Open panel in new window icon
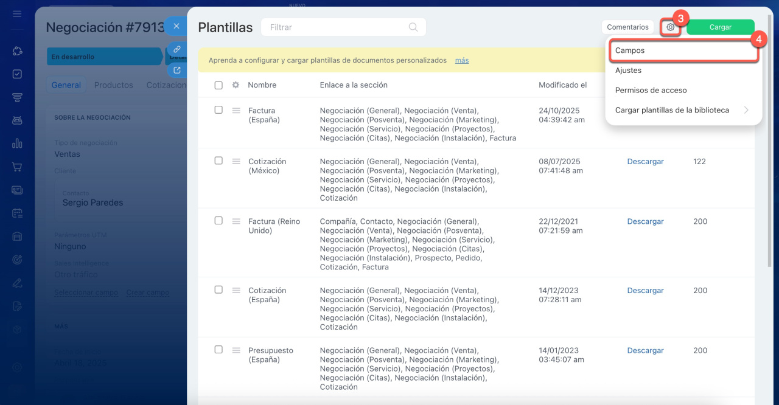779x405 pixels. [x=176, y=71]
